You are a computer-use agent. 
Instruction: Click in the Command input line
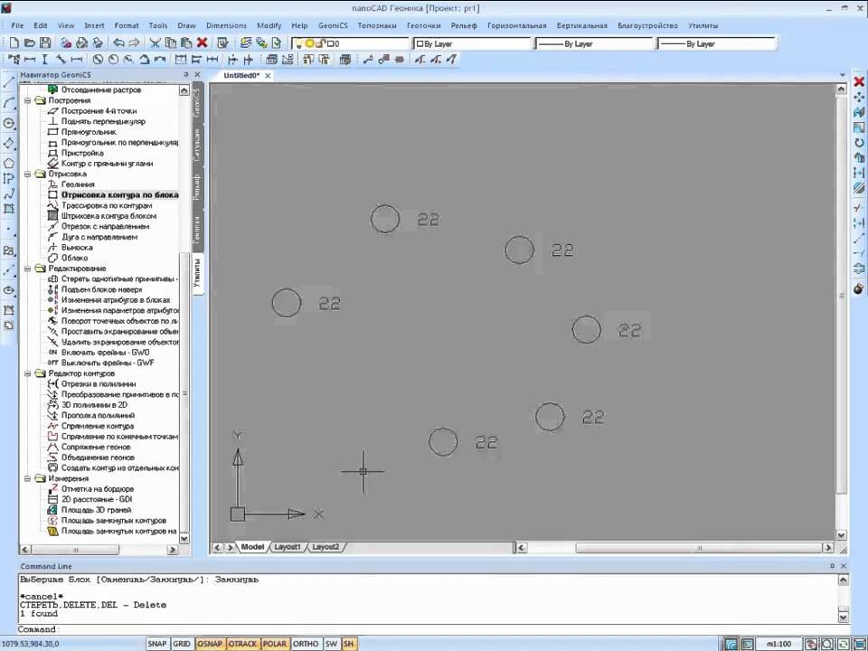432,629
